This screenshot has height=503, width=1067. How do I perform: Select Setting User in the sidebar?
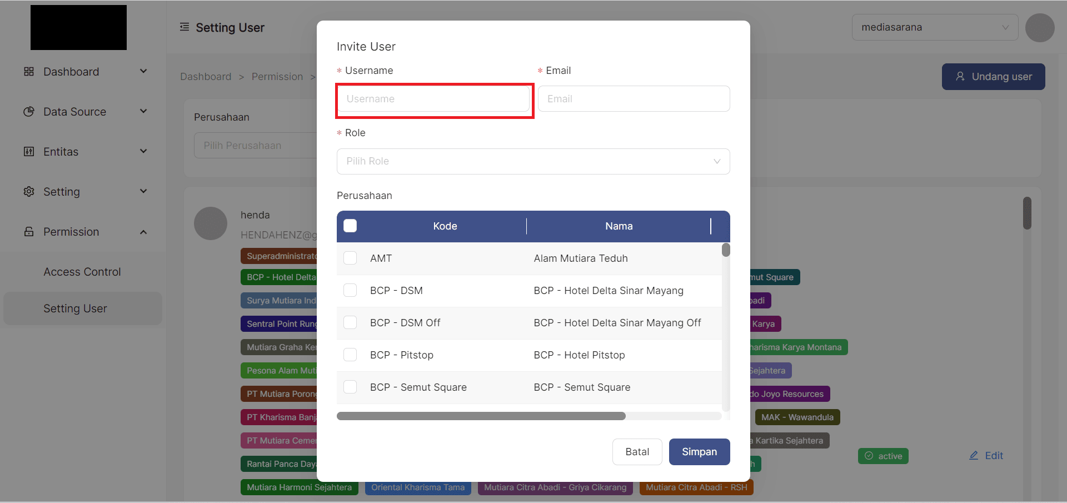point(75,308)
